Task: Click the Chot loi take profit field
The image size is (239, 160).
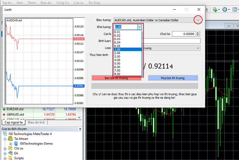Action: point(184,34)
